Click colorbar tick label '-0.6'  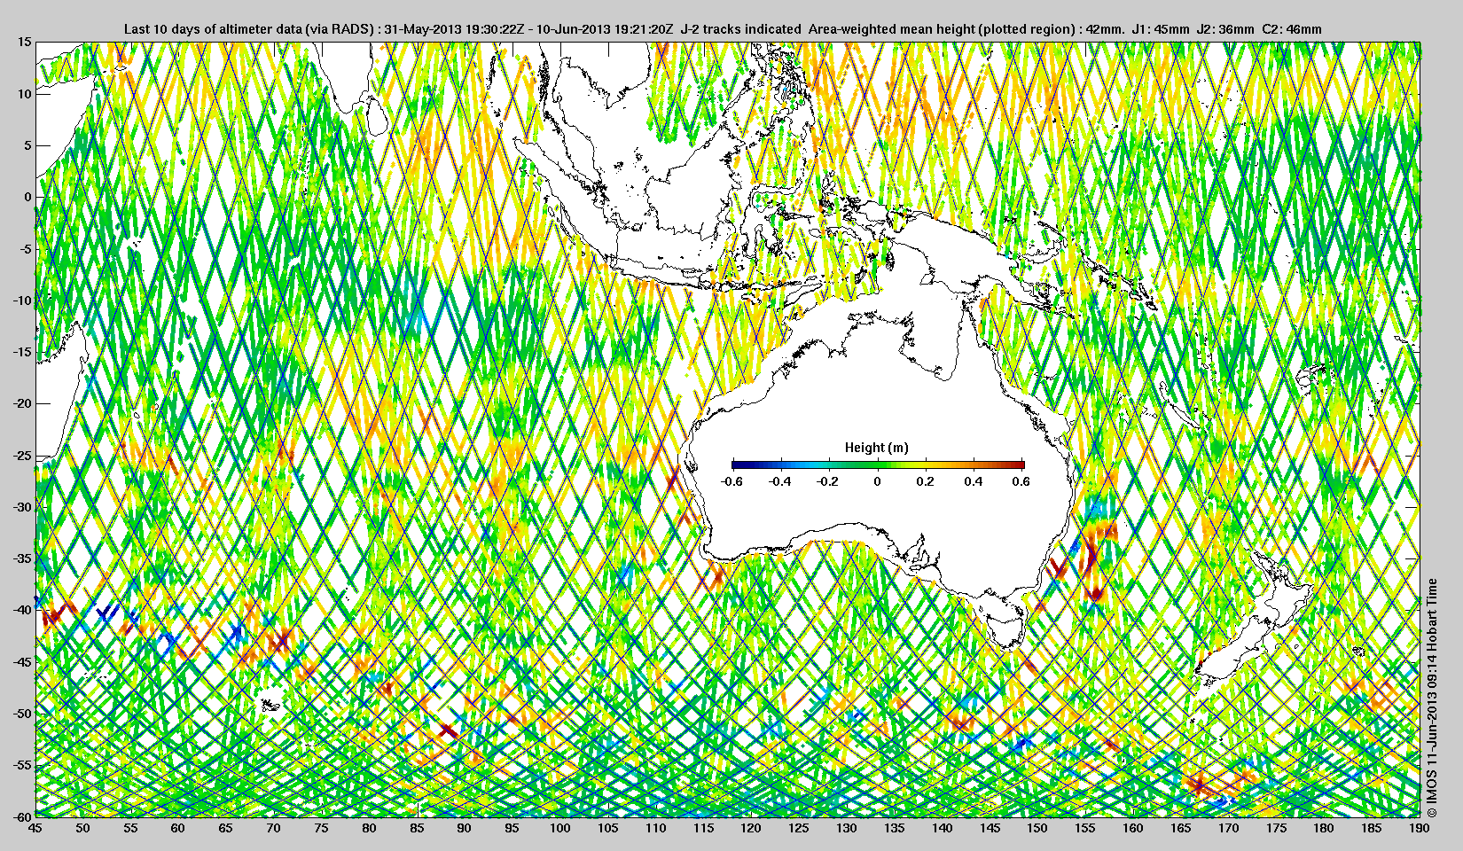click(x=731, y=481)
